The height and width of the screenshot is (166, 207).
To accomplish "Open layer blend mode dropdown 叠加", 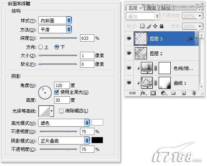I will click(x=143, y=16).
